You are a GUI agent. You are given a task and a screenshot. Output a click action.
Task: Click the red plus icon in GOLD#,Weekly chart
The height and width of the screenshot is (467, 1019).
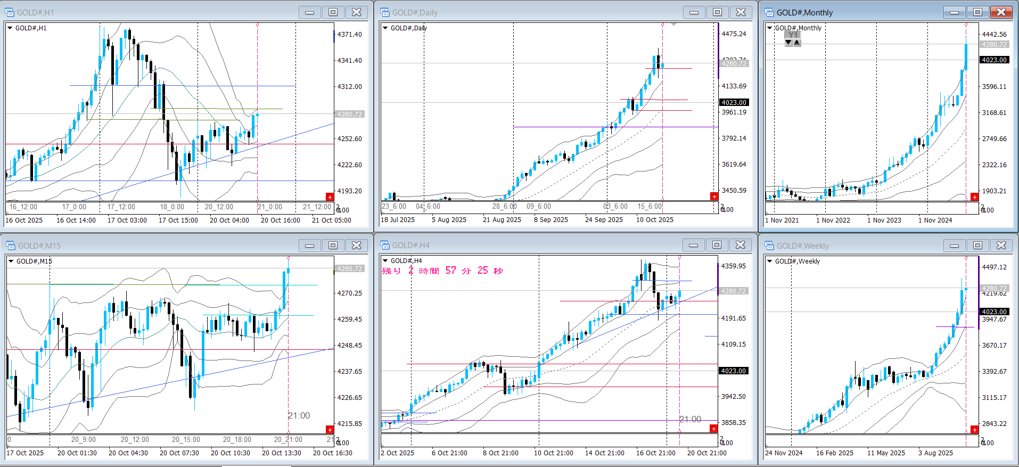coord(974,430)
